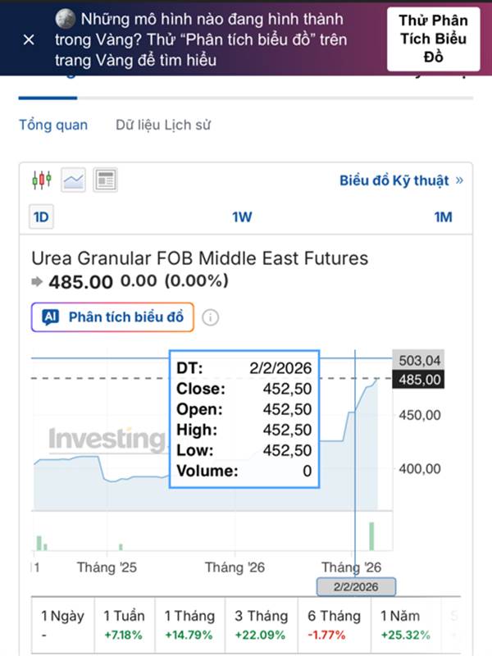
Task: Choose the 1 Năm performance range
Action: coord(401,623)
